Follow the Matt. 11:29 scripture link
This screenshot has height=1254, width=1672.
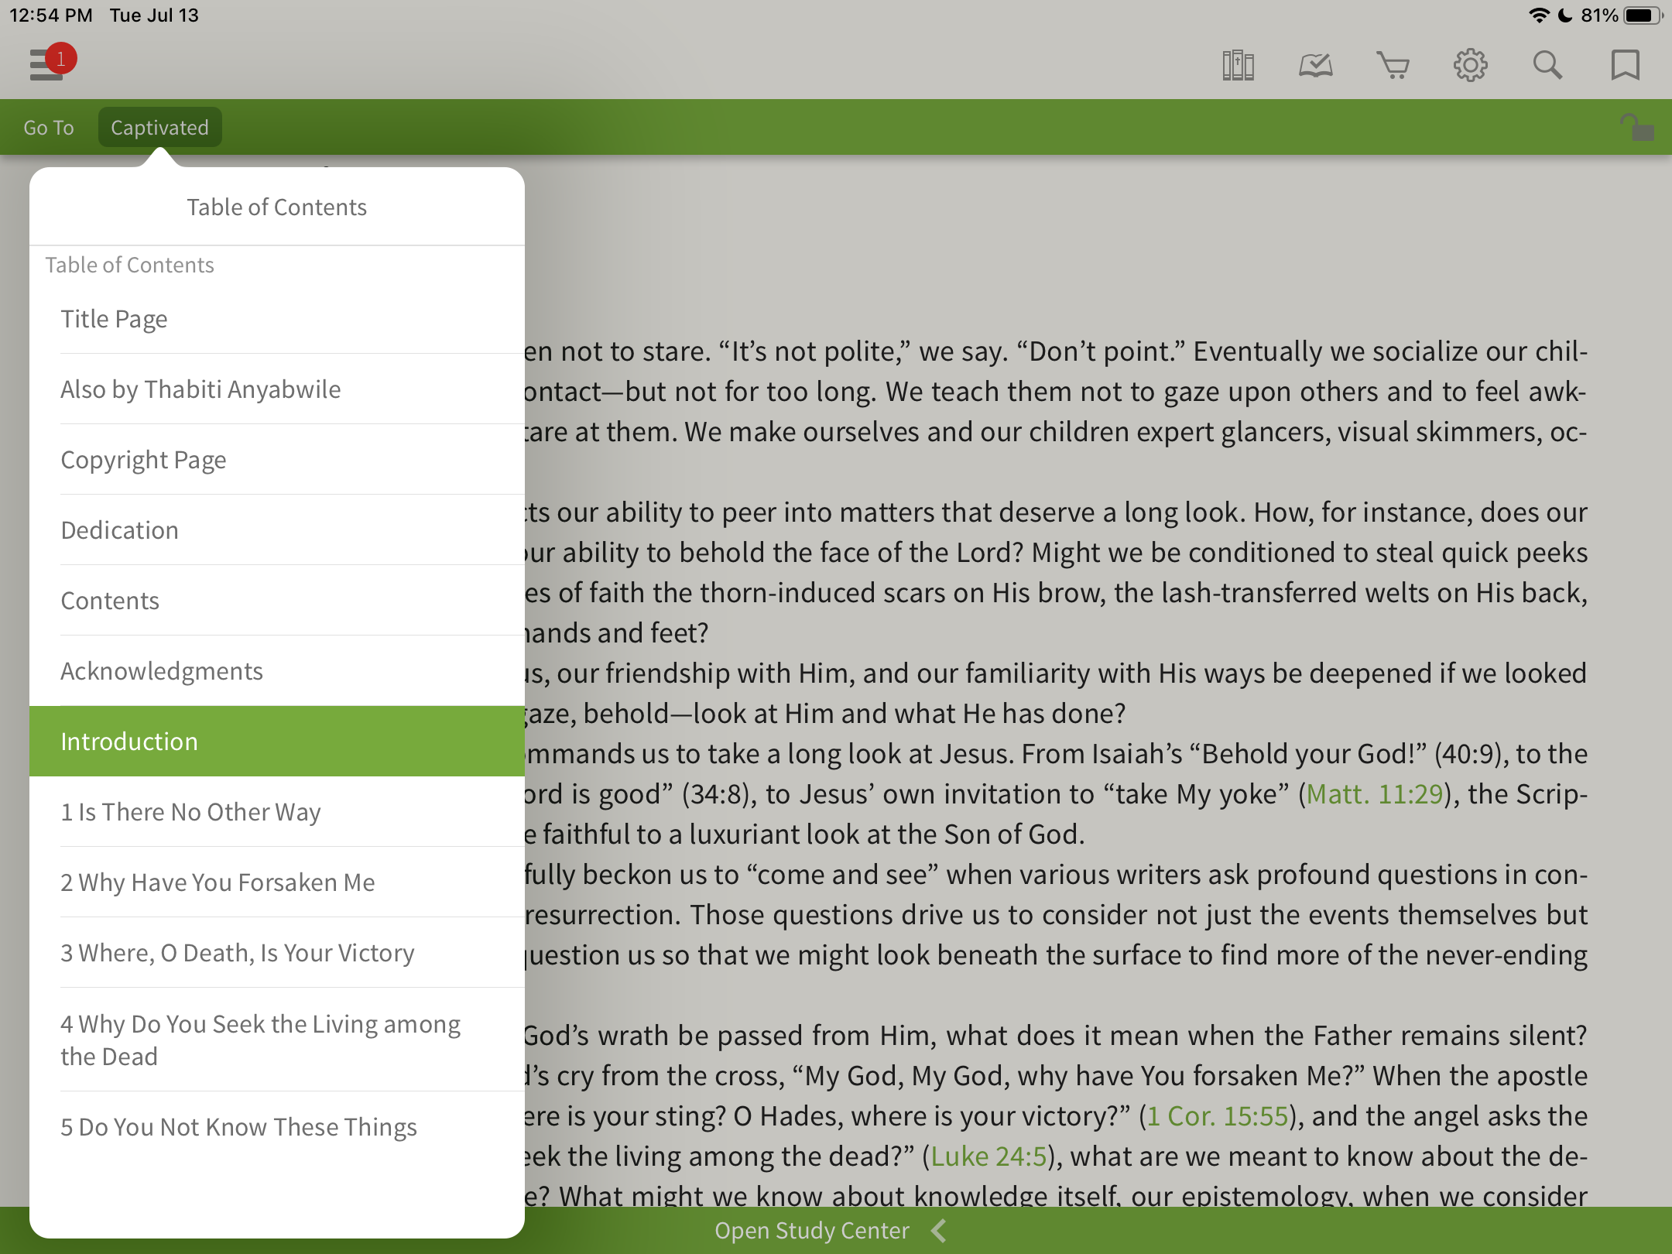(1374, 794)
